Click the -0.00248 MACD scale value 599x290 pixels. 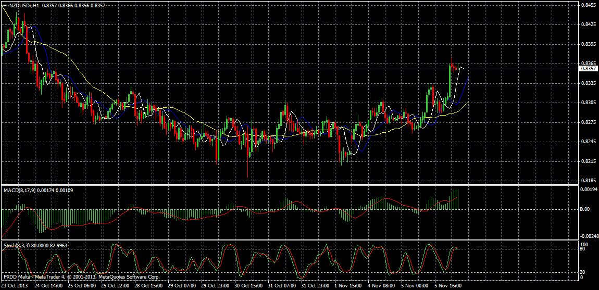[589, 236]
